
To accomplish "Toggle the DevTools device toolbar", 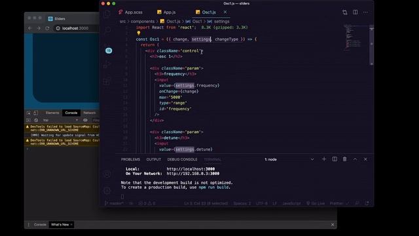I will tap(35, 113).
